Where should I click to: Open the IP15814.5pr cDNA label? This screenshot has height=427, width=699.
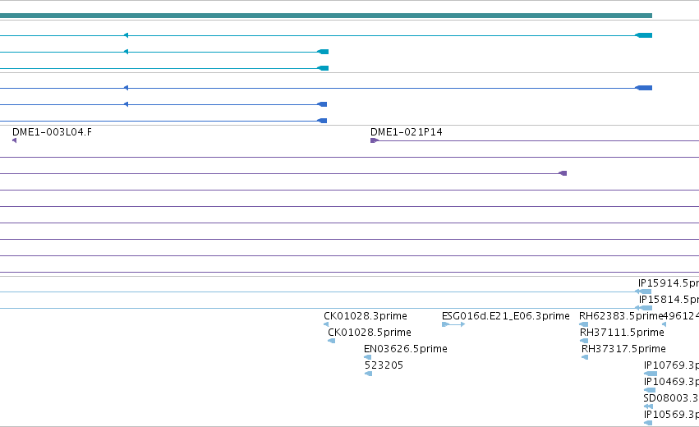tap(669, 300)
